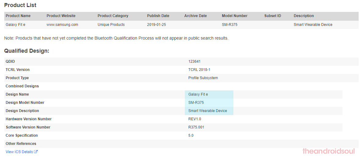
Task: Click the Model Number column header
Action: coord(235,16)
